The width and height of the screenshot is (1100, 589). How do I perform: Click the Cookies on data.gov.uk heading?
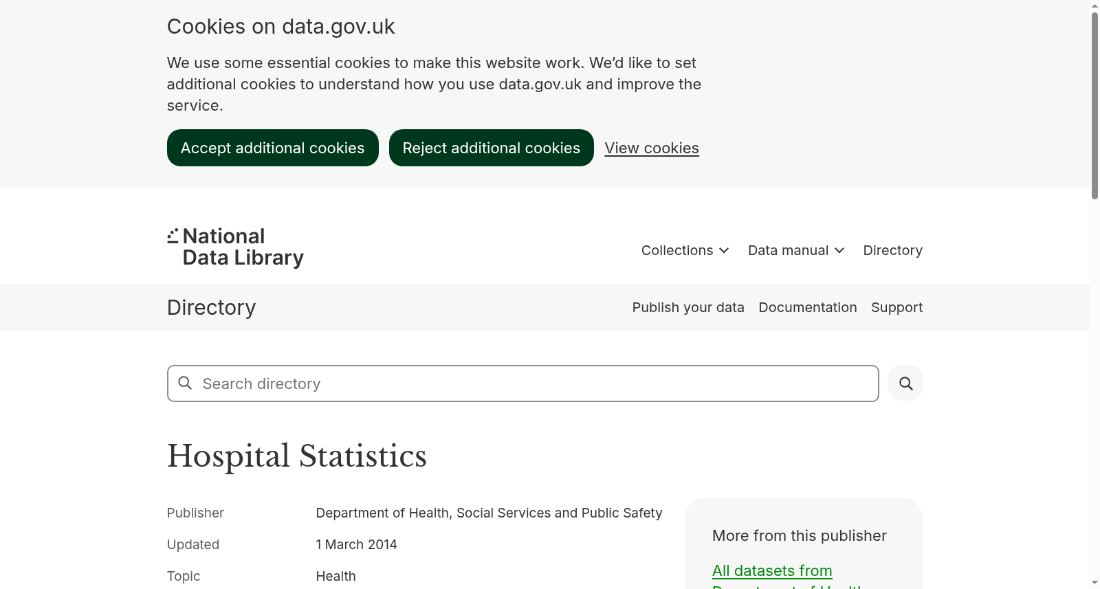280,26
